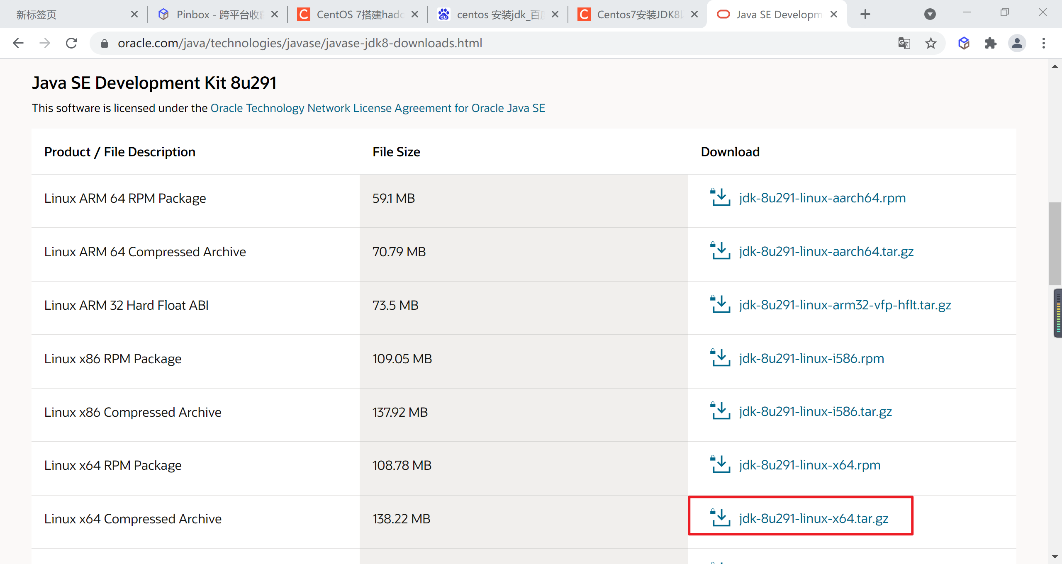The width and height of the screenshot is (1062, 564).
Task: Open Chrome three-dot menu
Action: tap(1043, 43)
